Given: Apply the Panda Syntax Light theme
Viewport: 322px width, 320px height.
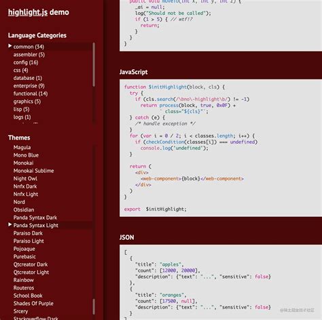Looking at the screenshot, I should (x=36, y=226).
